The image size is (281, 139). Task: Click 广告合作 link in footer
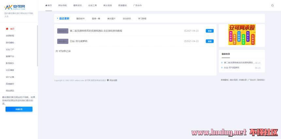252,80
